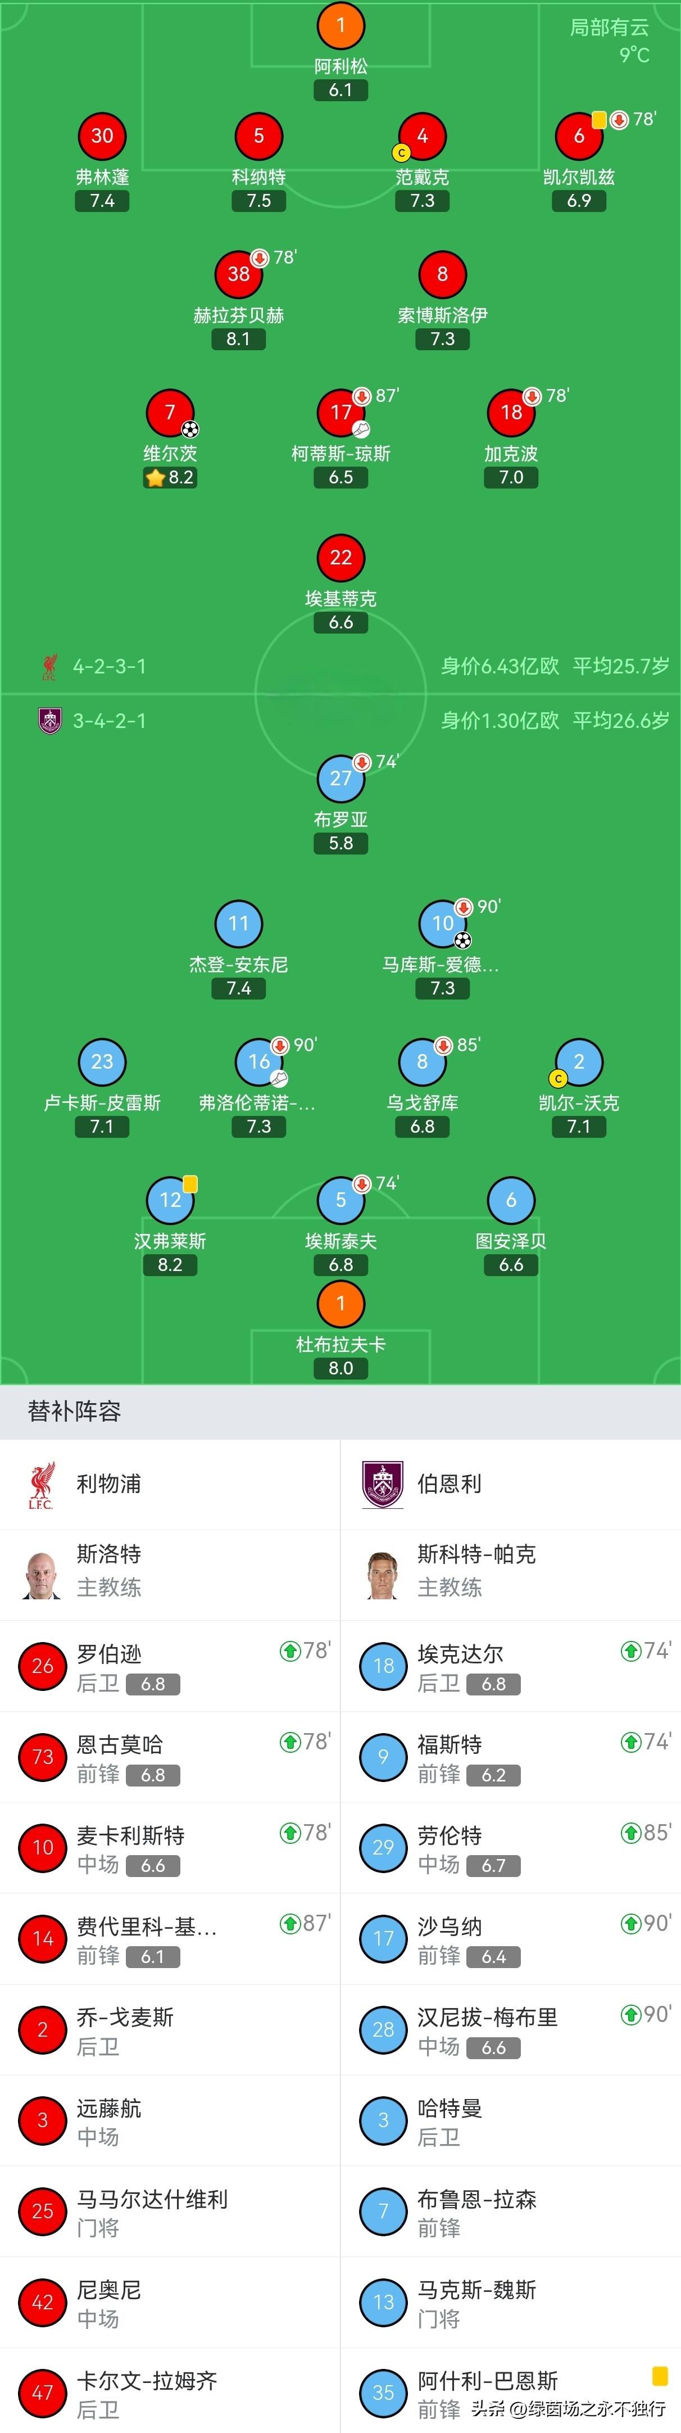Tap the sub-in arrow beside 罗伯逊
681x2433 pixels.
point(289,1650)
